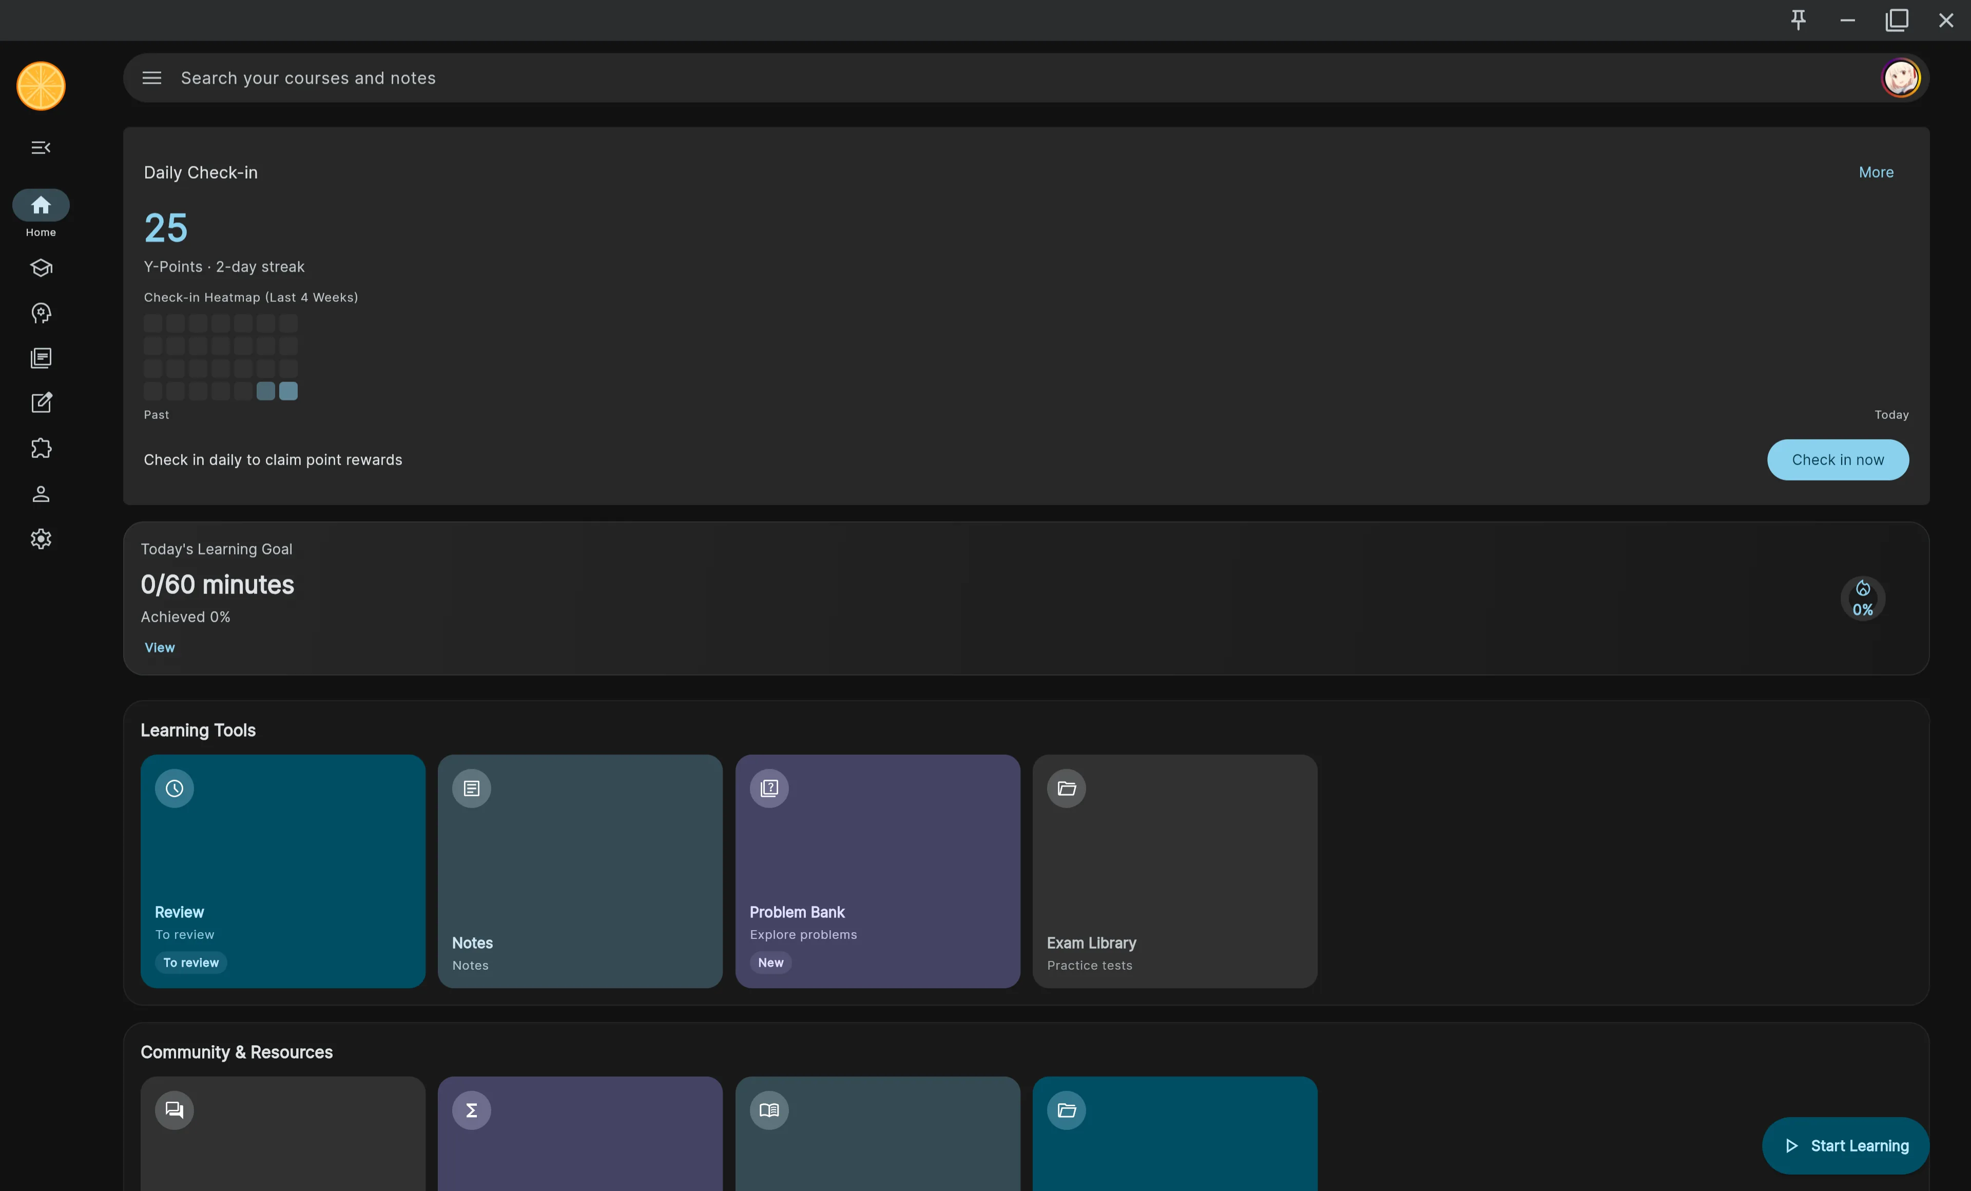Click the brain head sidebar icon

click(x=41, y=313)
